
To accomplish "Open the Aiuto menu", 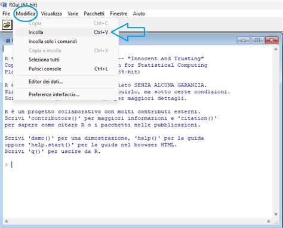I will tap(139, 14).
